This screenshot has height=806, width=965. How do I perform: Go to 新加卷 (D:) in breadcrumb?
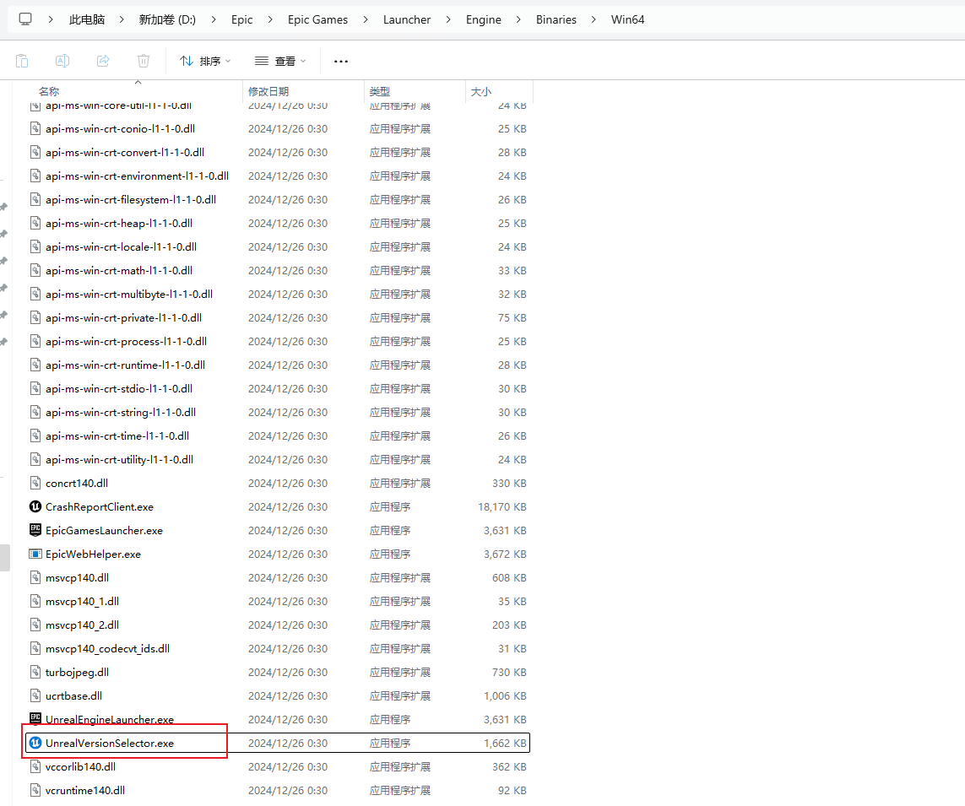[167, 19]
